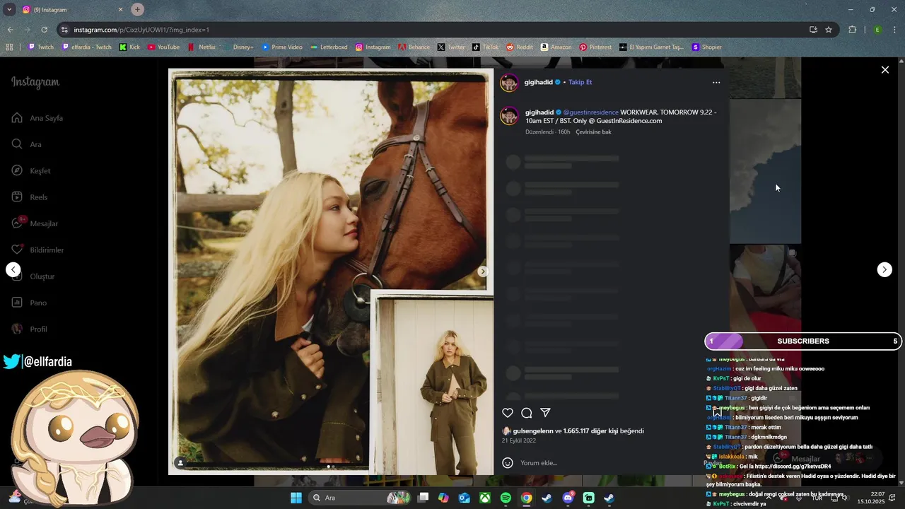This screenshot has width=905, height=509.
Task: Open the Kick bookmark
Action: (129, 47)
